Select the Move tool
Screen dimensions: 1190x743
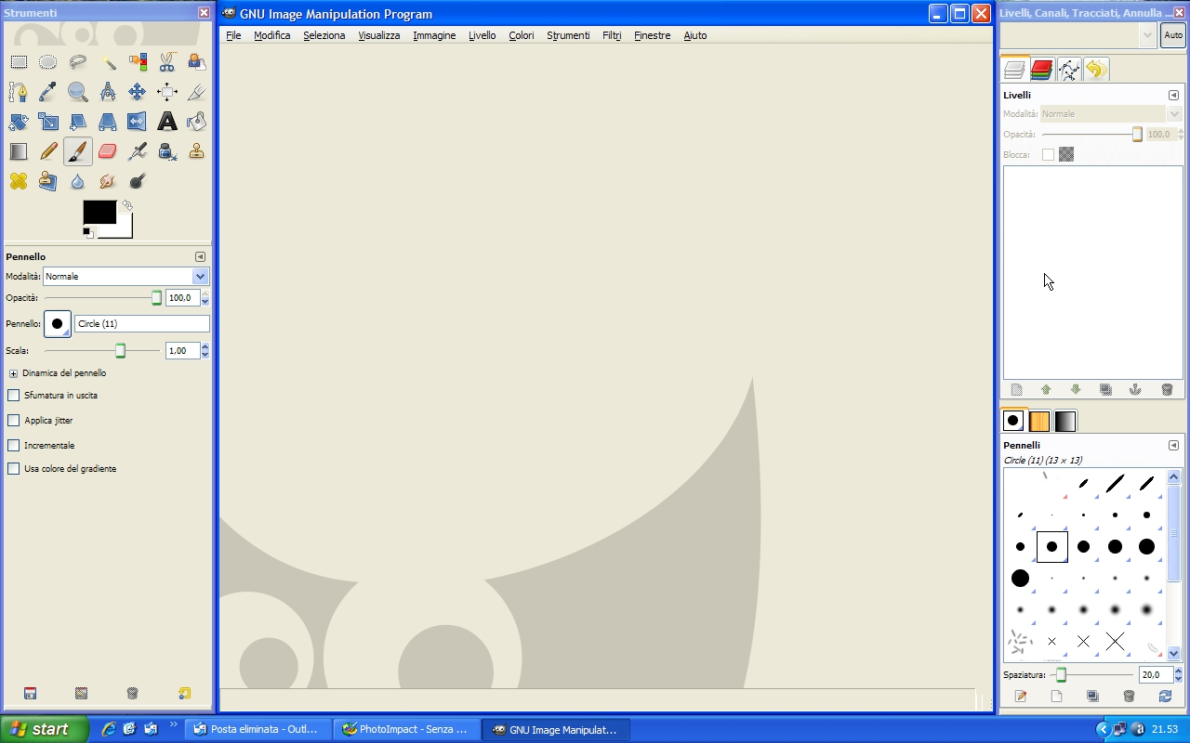138,92
